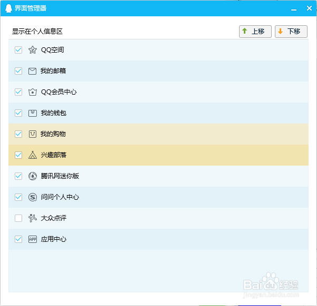Click the 我的钱包 wallet icon
Viewport: 317px width, 306px height.
32,113
